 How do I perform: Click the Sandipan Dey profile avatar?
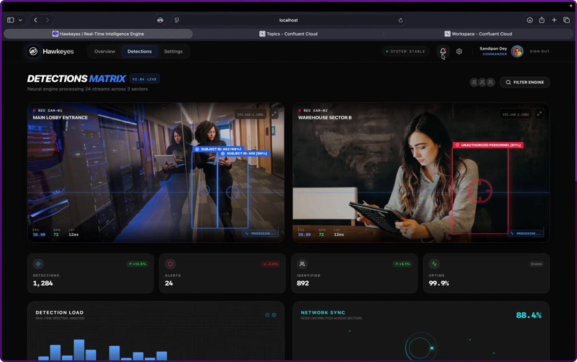[x=517, y=51]
